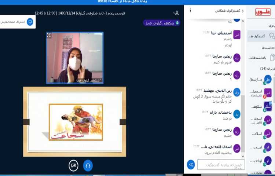Click message 'آوردم'
275x176 pixels.
pos(228,45)
